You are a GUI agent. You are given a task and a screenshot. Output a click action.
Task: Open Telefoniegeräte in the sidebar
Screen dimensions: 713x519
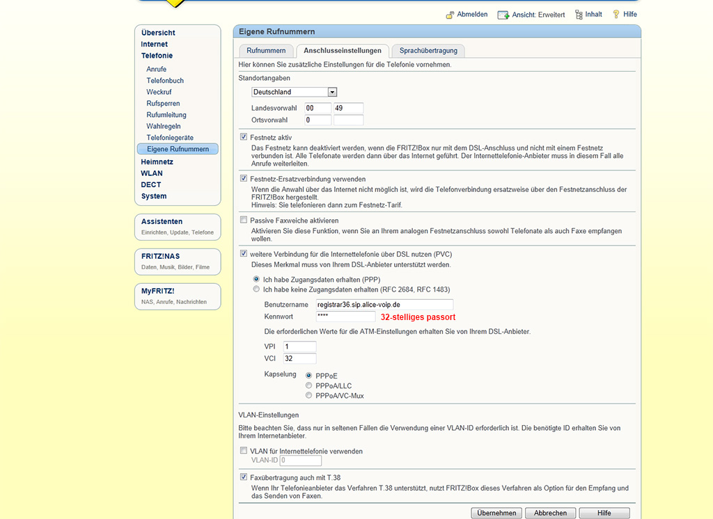(x=170, y=138)
